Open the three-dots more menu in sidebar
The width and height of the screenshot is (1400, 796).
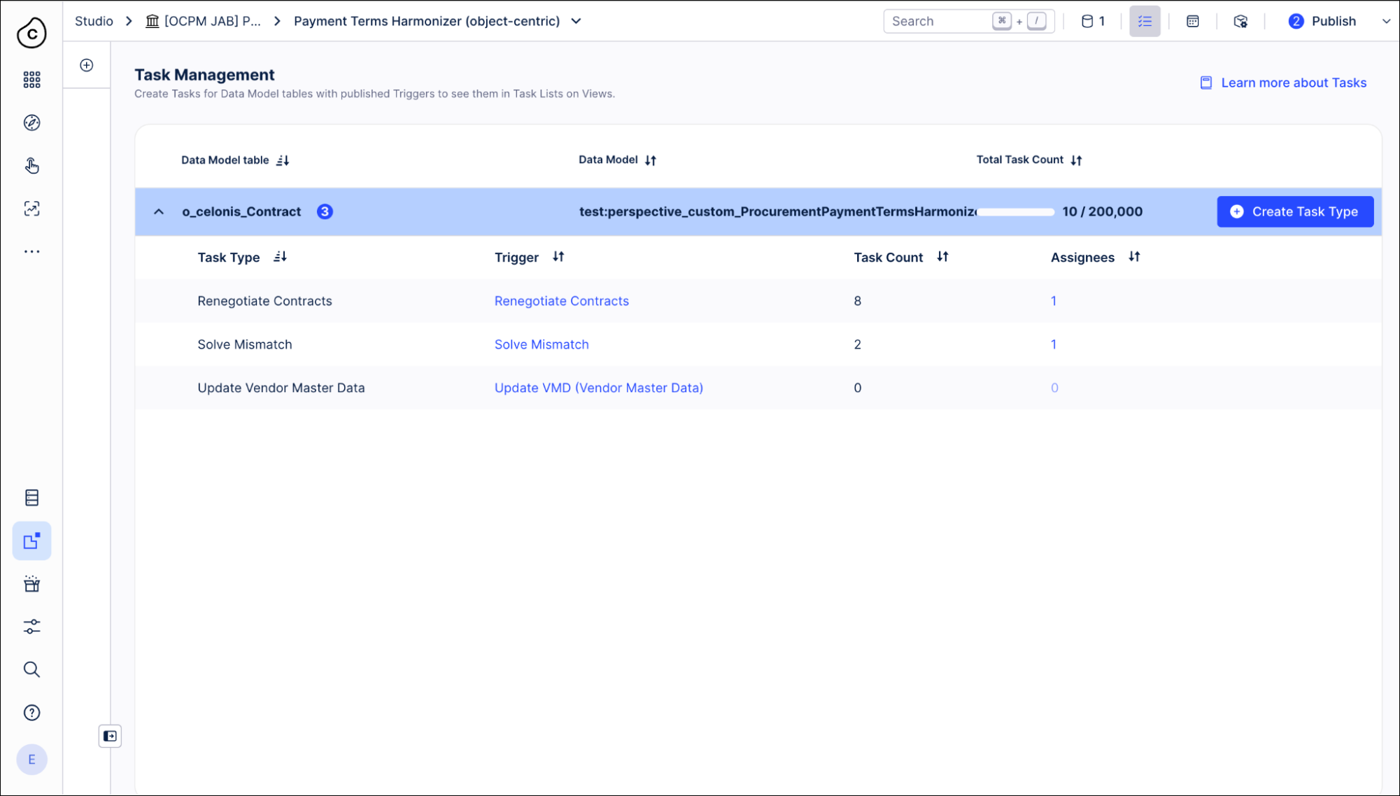pos(31,251)
